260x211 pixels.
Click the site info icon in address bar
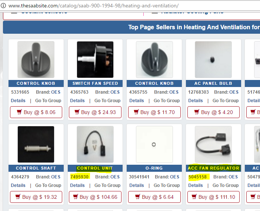pyautogui.click(x=3, y=6)
